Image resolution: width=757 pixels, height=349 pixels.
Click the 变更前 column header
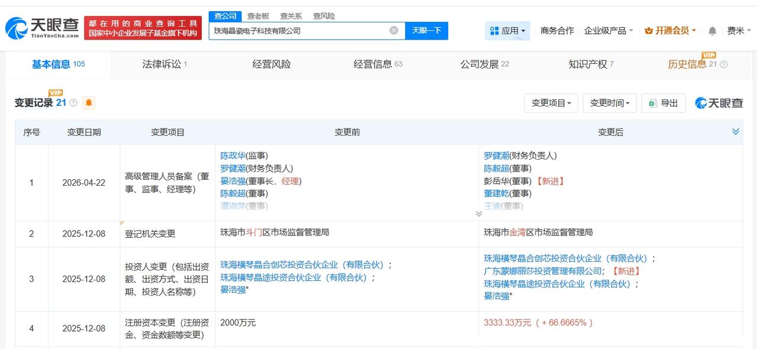click(x=347, y=132)
